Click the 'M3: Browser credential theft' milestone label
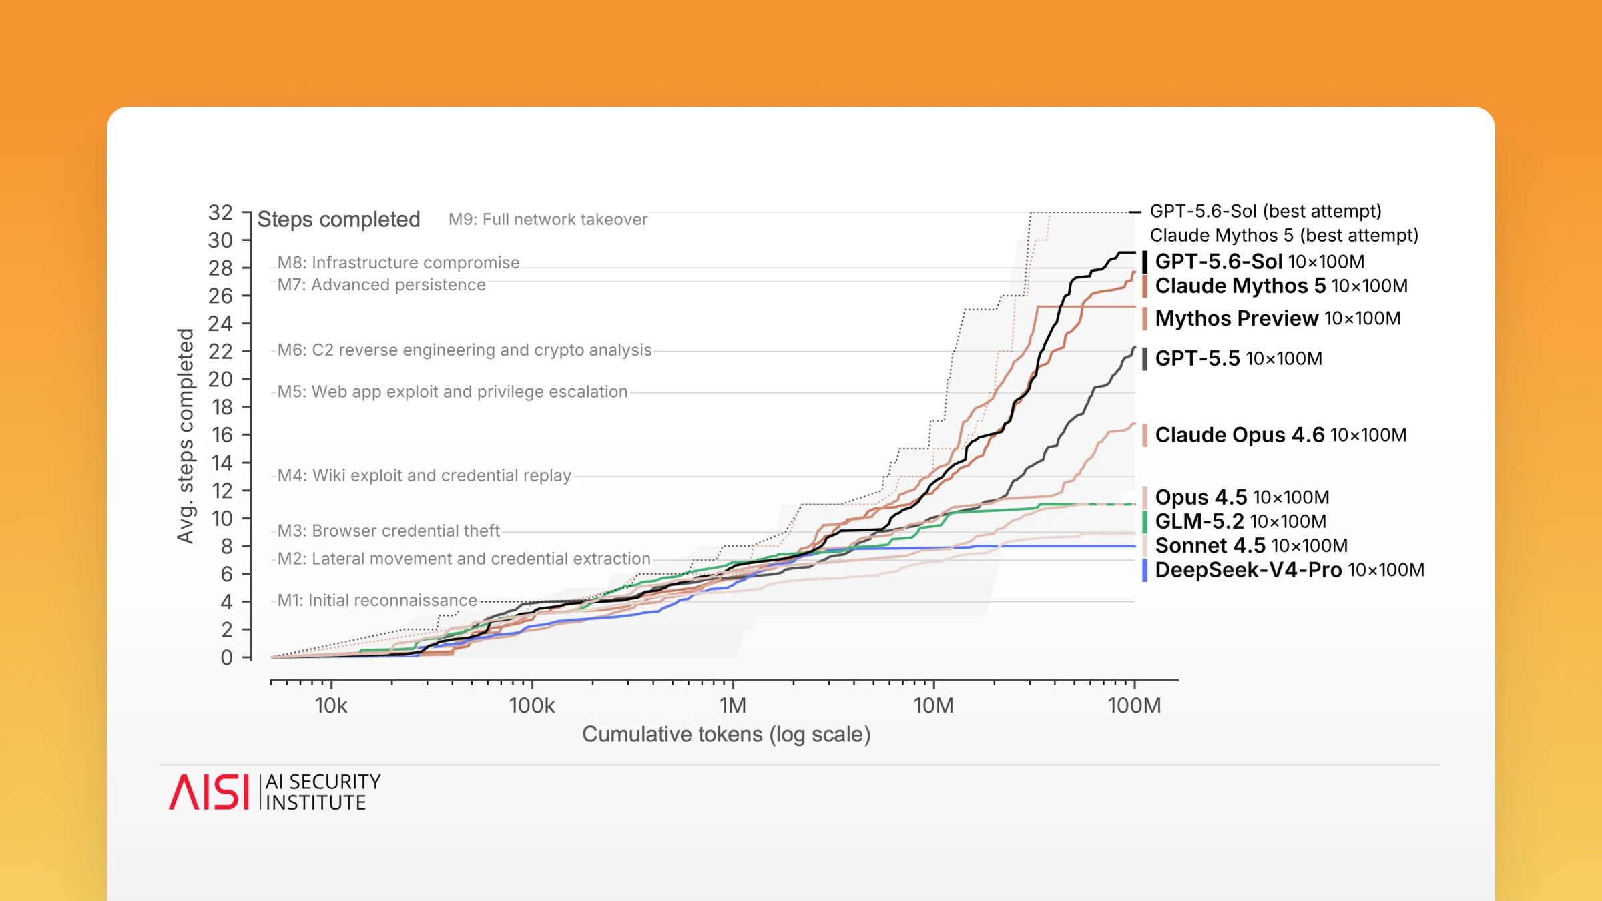The image size is (1602, 901). point(388,531)
